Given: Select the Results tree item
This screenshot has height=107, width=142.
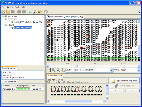Looking at the screenshot, I should coord(11,25).
